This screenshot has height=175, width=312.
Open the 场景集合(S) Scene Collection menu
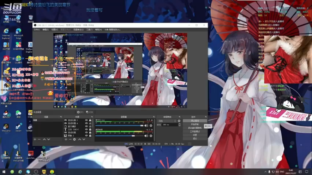coord(78,30)
